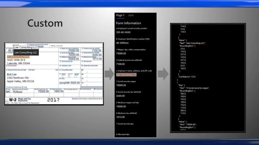Screen dimensions: 259x145
Task: Select Employer's name, address, and ZIP code label
Action: pyautogui.click(x=134, y=71)
